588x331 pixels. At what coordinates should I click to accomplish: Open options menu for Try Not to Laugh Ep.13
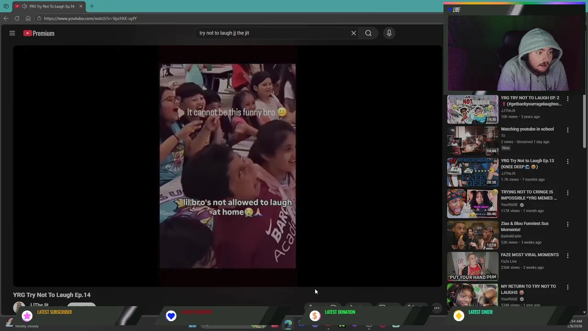568,162
